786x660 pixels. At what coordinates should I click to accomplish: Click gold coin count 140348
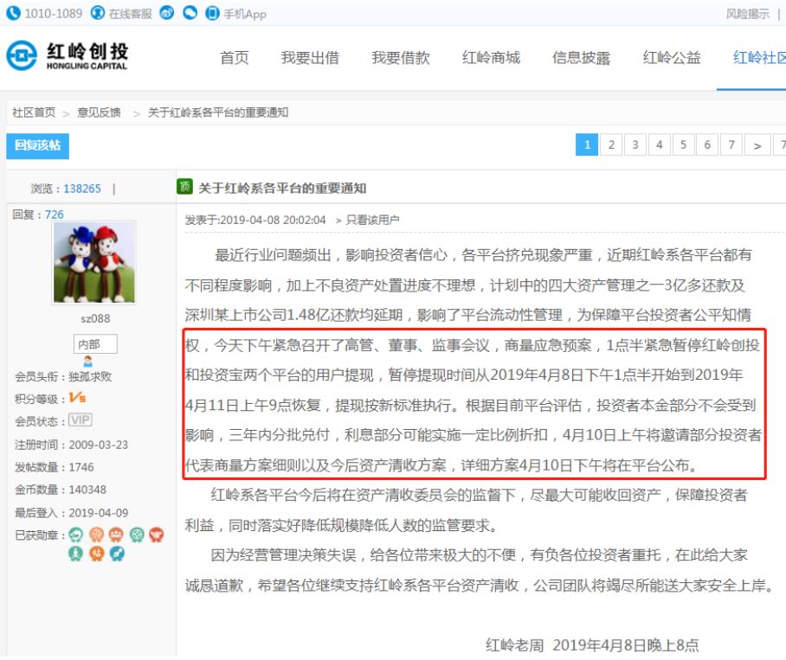pyautogui.click(x=87, y=490)
